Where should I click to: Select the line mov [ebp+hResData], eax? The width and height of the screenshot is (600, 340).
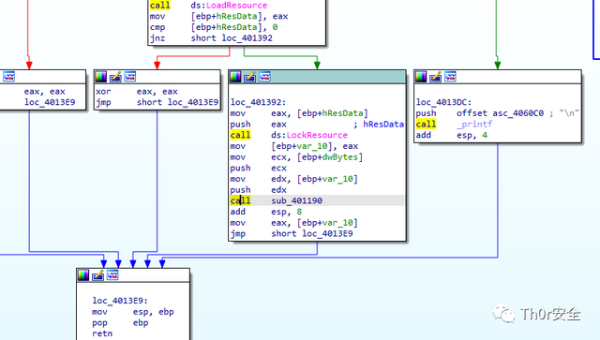218,16
